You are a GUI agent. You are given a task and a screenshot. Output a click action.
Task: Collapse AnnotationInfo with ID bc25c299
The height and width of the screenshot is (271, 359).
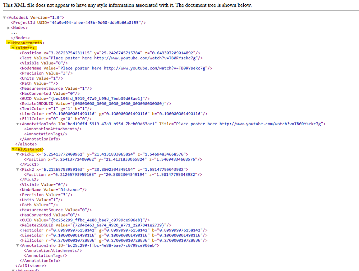click(x=17, y=245)
